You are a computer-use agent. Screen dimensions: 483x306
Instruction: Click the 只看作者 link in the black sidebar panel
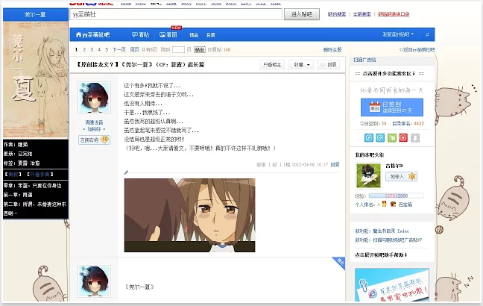pos(40,175)
